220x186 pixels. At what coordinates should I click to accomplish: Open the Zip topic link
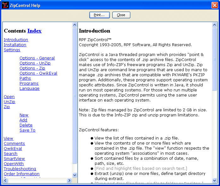tap(7, 107)
